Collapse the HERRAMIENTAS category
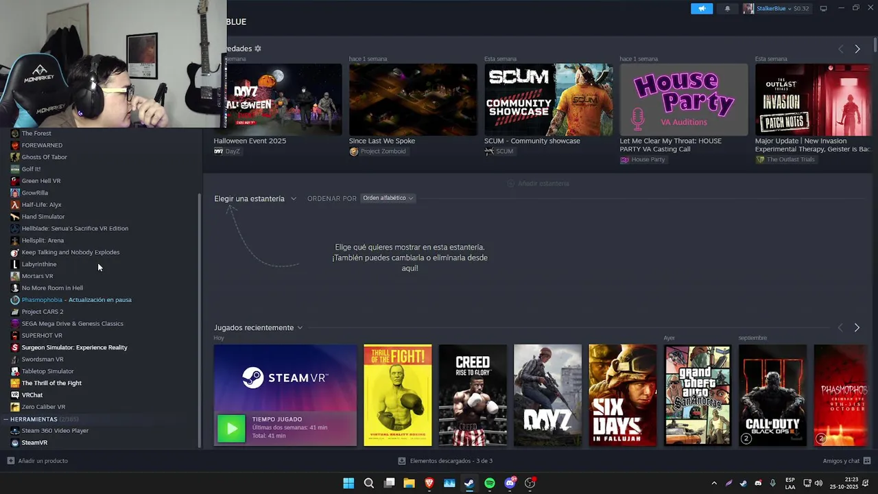Image resolution: width=878 pixels, height=494 pixels. pos(5,419)
